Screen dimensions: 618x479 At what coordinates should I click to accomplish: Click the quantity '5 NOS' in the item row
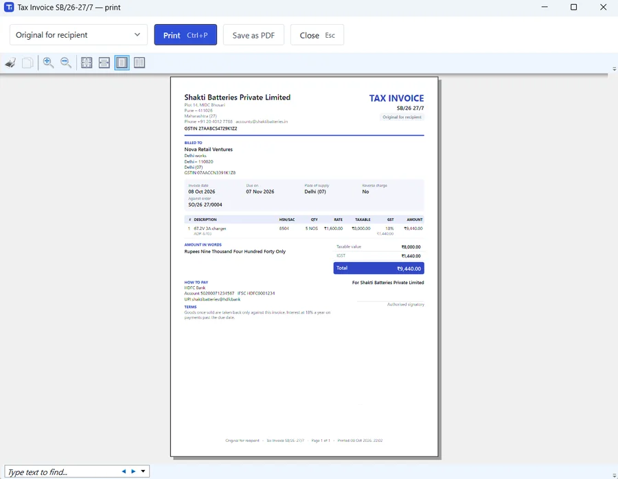311,229
